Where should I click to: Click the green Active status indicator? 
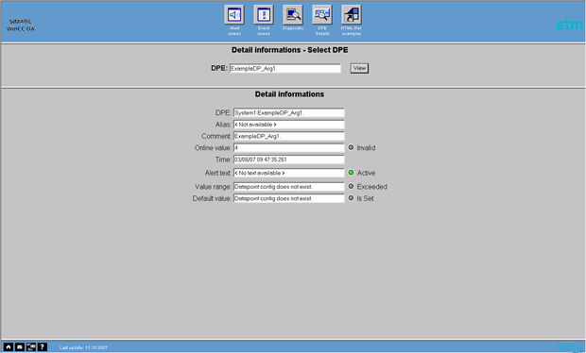pyautogui.click(x=351, y=173)
